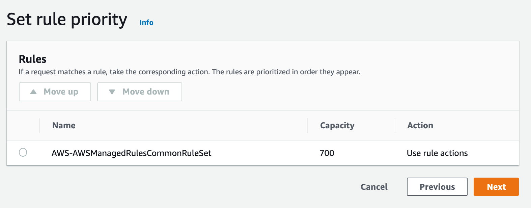Click the divider between Name and Capacity
Image resolution: width=531 pixels, height=208 pixels.
pyautogui.click(x=307, y=126)
